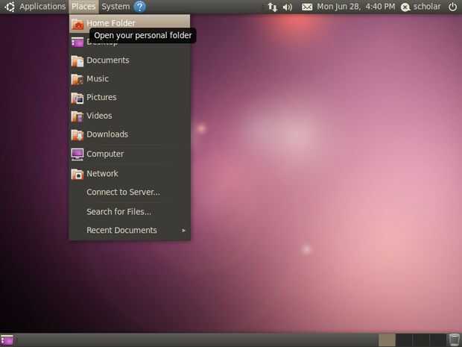Expand the Recent Documents submenu arrow
The image size is (462, 347).
(x=183, y=230)
